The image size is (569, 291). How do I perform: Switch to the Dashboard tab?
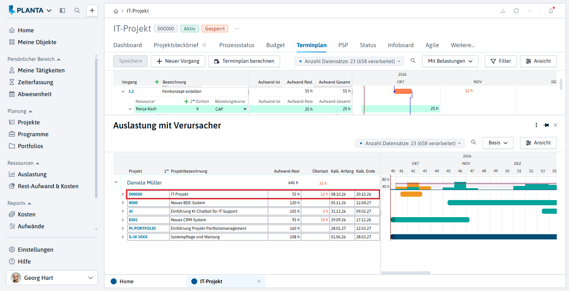(127, 45)
